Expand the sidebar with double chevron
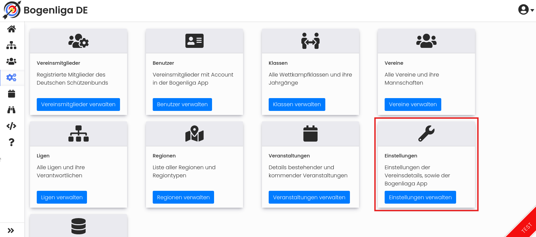Viewport: 536px width, 237px height. coord(11,231)
